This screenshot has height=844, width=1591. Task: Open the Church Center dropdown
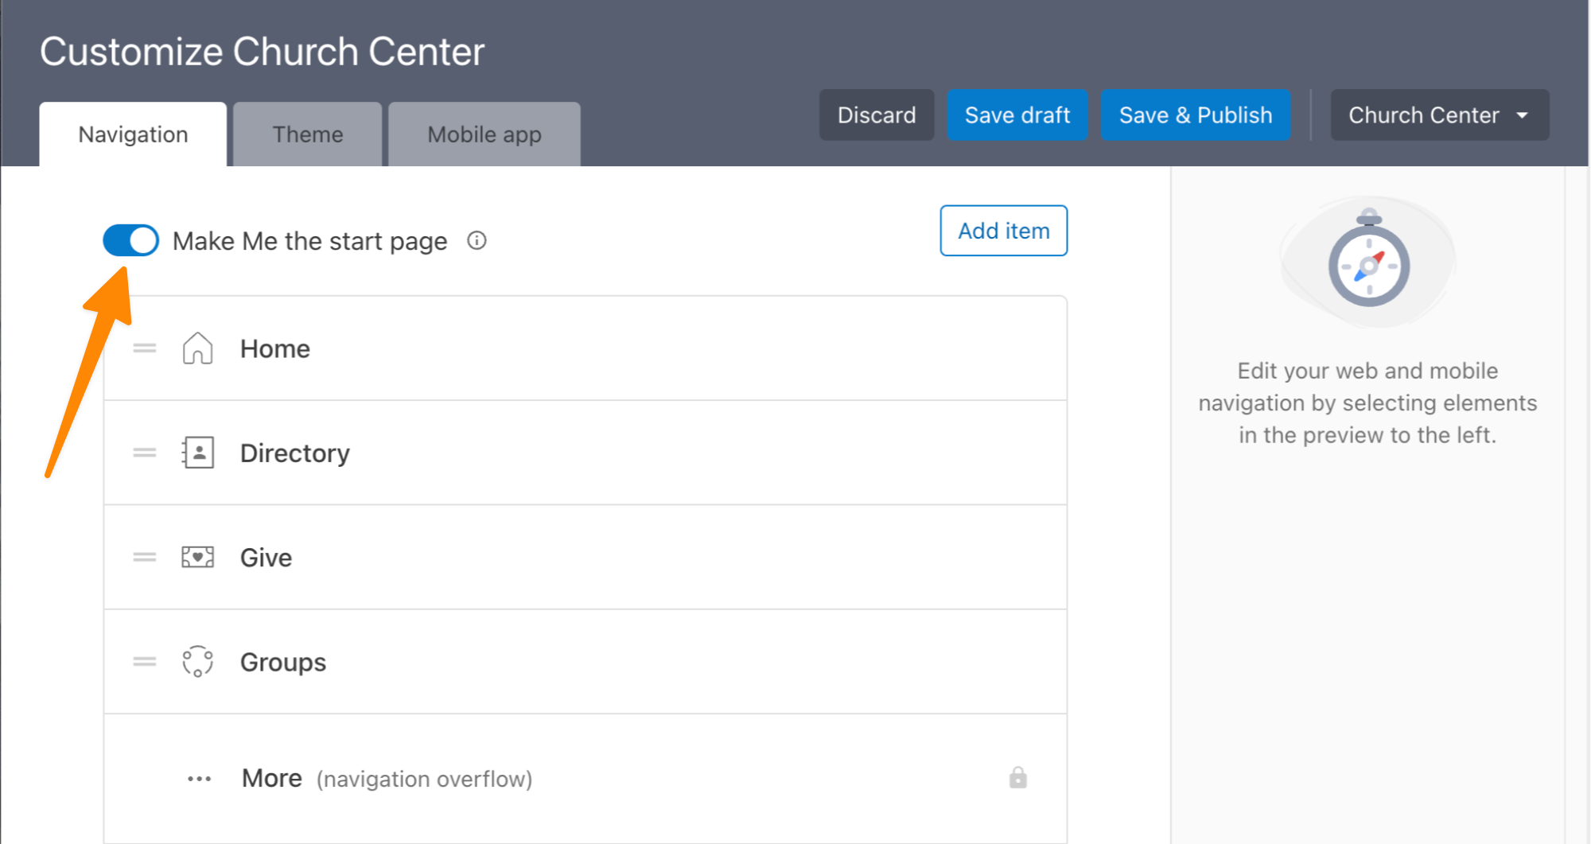[1440, 115]
